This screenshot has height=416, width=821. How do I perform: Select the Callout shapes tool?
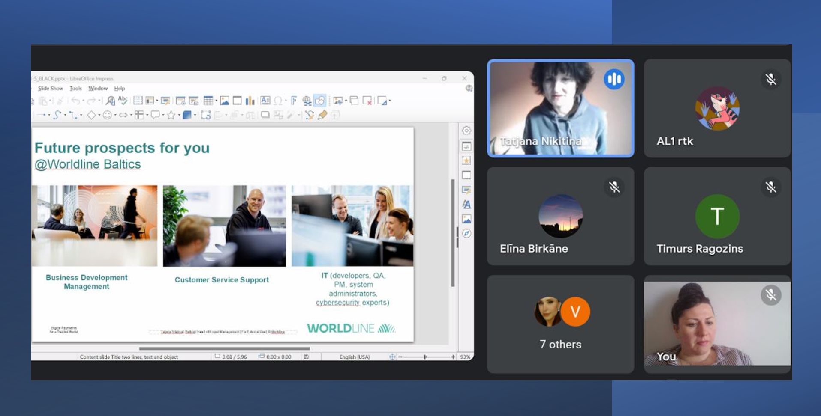coord(155,115)
